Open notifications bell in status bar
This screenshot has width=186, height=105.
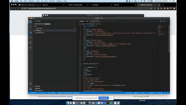[168, 93]
